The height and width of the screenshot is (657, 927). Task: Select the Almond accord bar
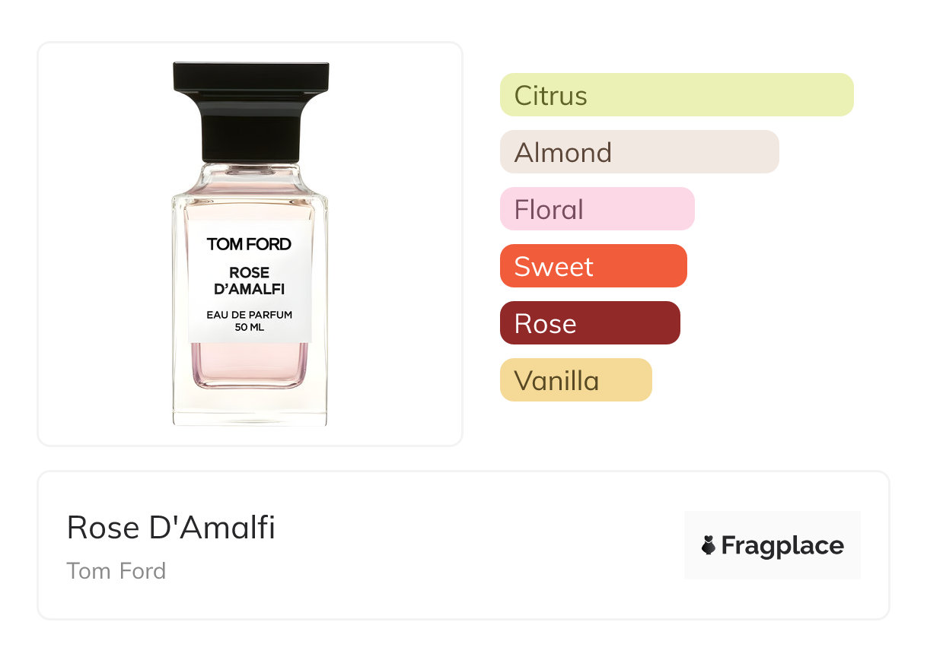(x=639, y=152)
